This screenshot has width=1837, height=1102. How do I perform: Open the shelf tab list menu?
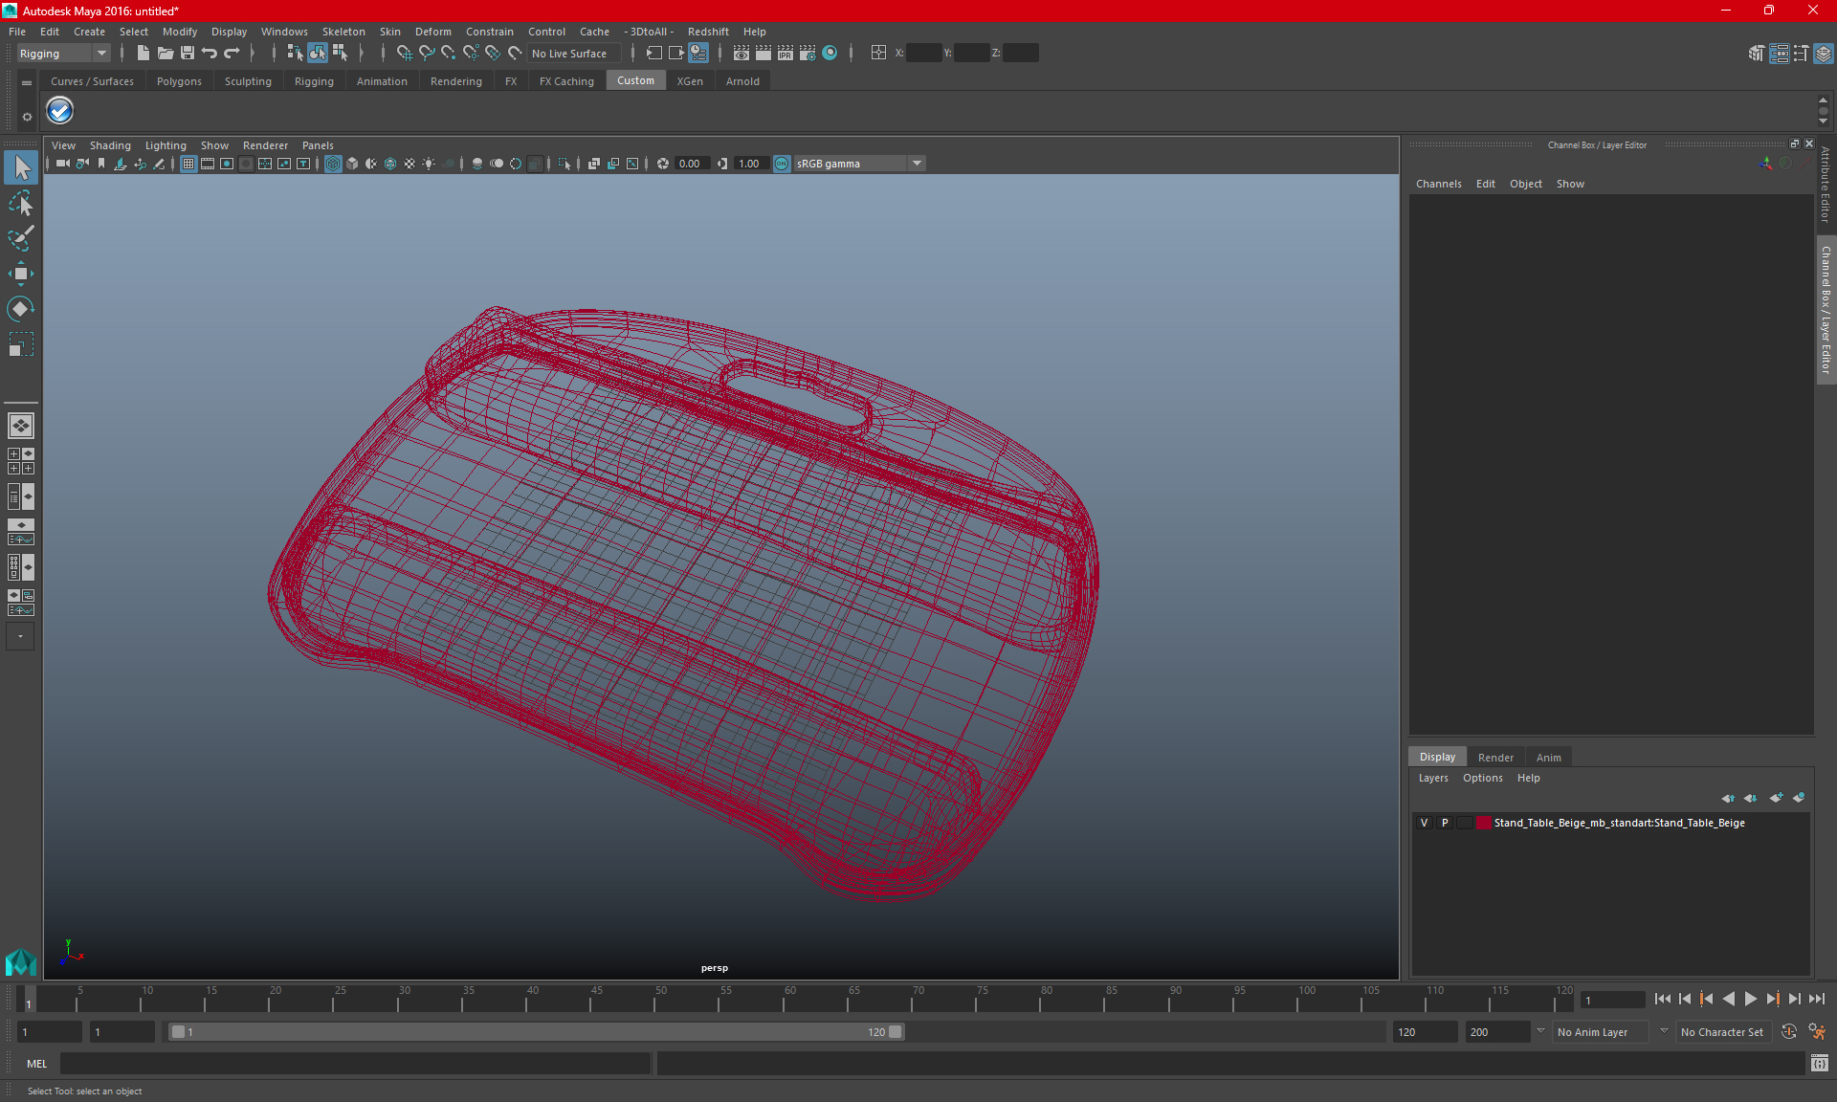tap(27, 83)
